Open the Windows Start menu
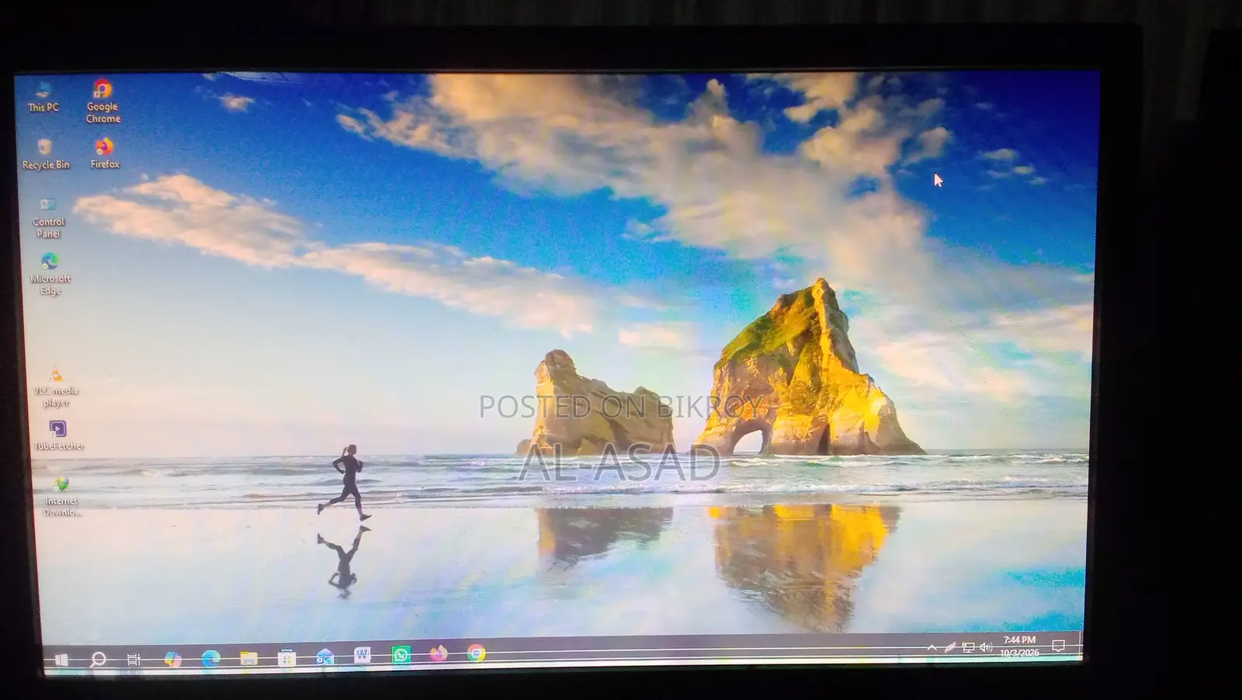Image resolution: width=1242 pixels, height=700 pixels. click(61, 660)
